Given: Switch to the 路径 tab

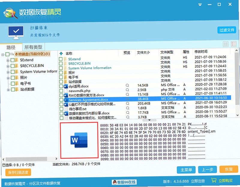Looking at the screenshot, I should click(11, 48).
